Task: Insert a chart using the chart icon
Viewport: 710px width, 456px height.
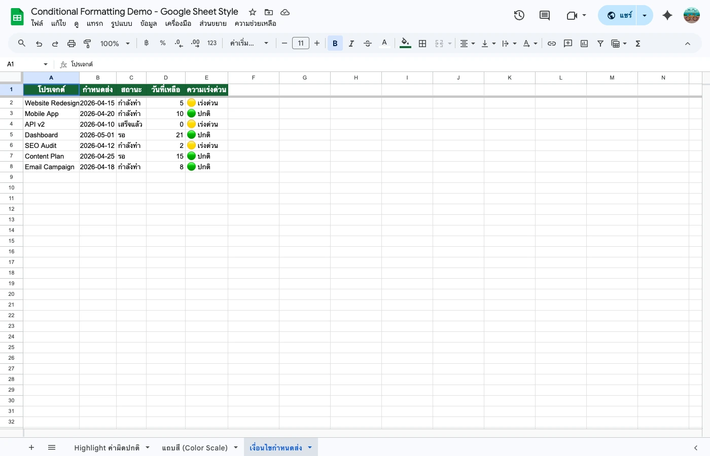Action: click(x=584, y=43)
